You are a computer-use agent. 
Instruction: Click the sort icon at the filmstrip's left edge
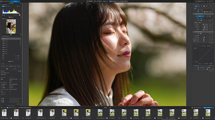coord(2,108)
